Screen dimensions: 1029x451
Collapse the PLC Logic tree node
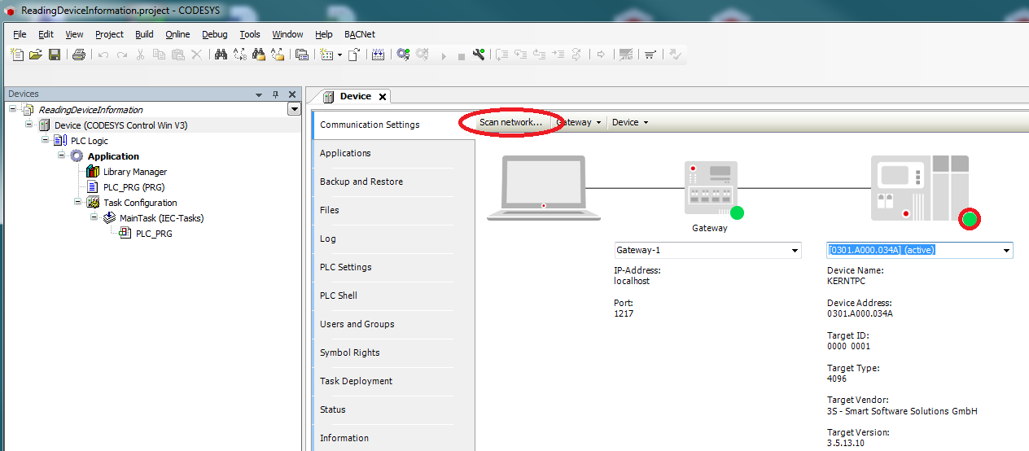point(46,140)
